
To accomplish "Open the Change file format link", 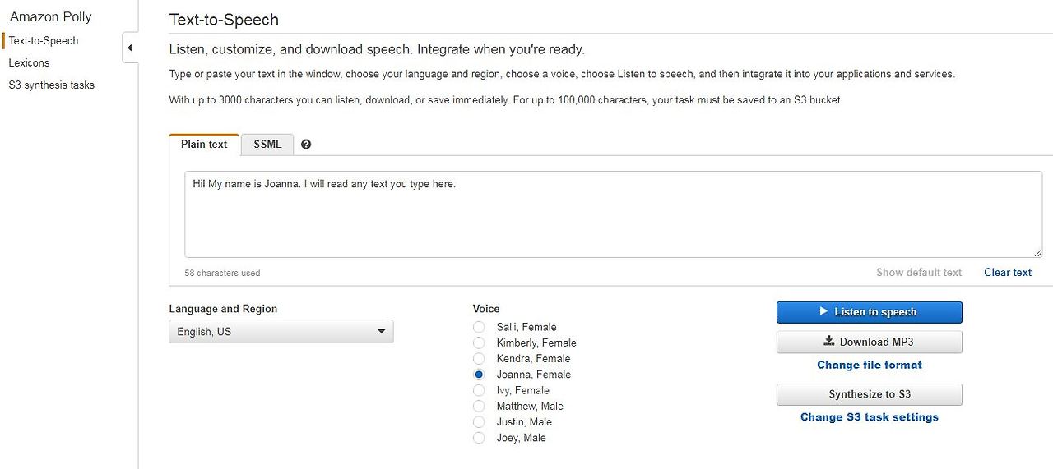I will point(870,365).
